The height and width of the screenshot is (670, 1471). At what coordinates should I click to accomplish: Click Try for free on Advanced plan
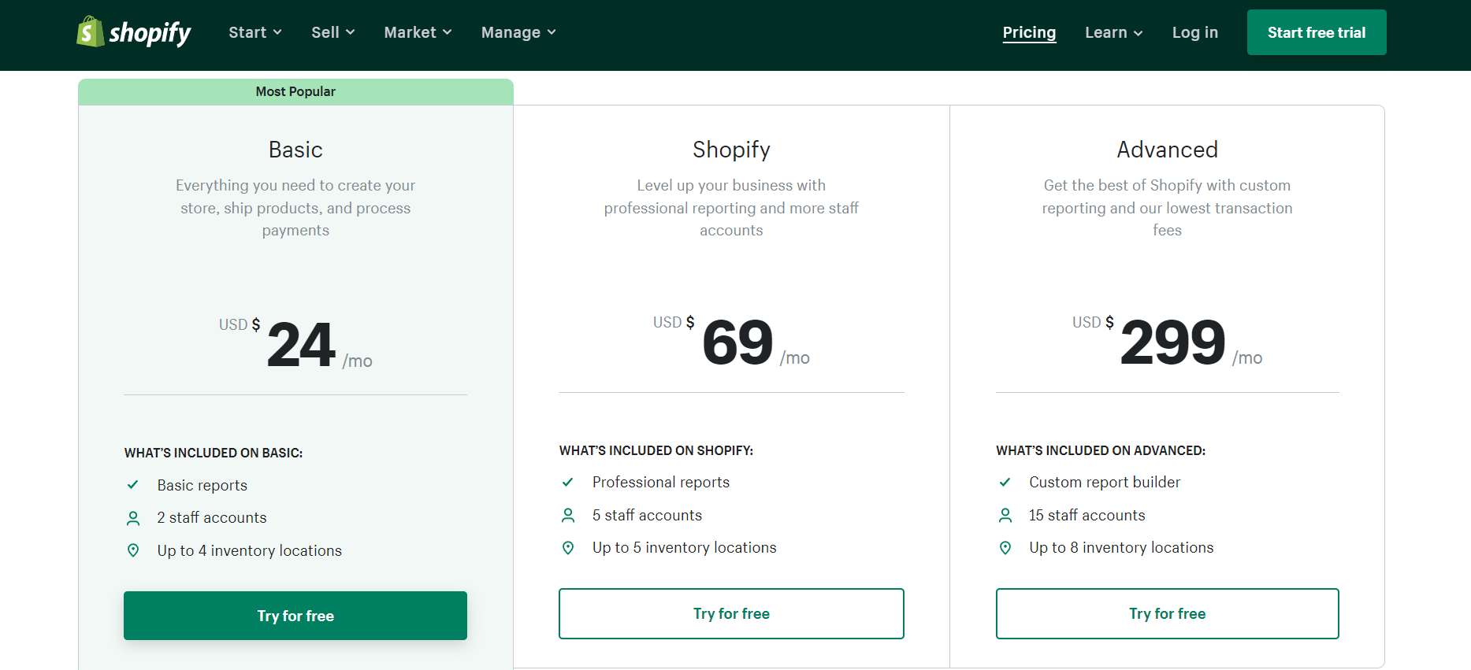[x=1168, y=613]
